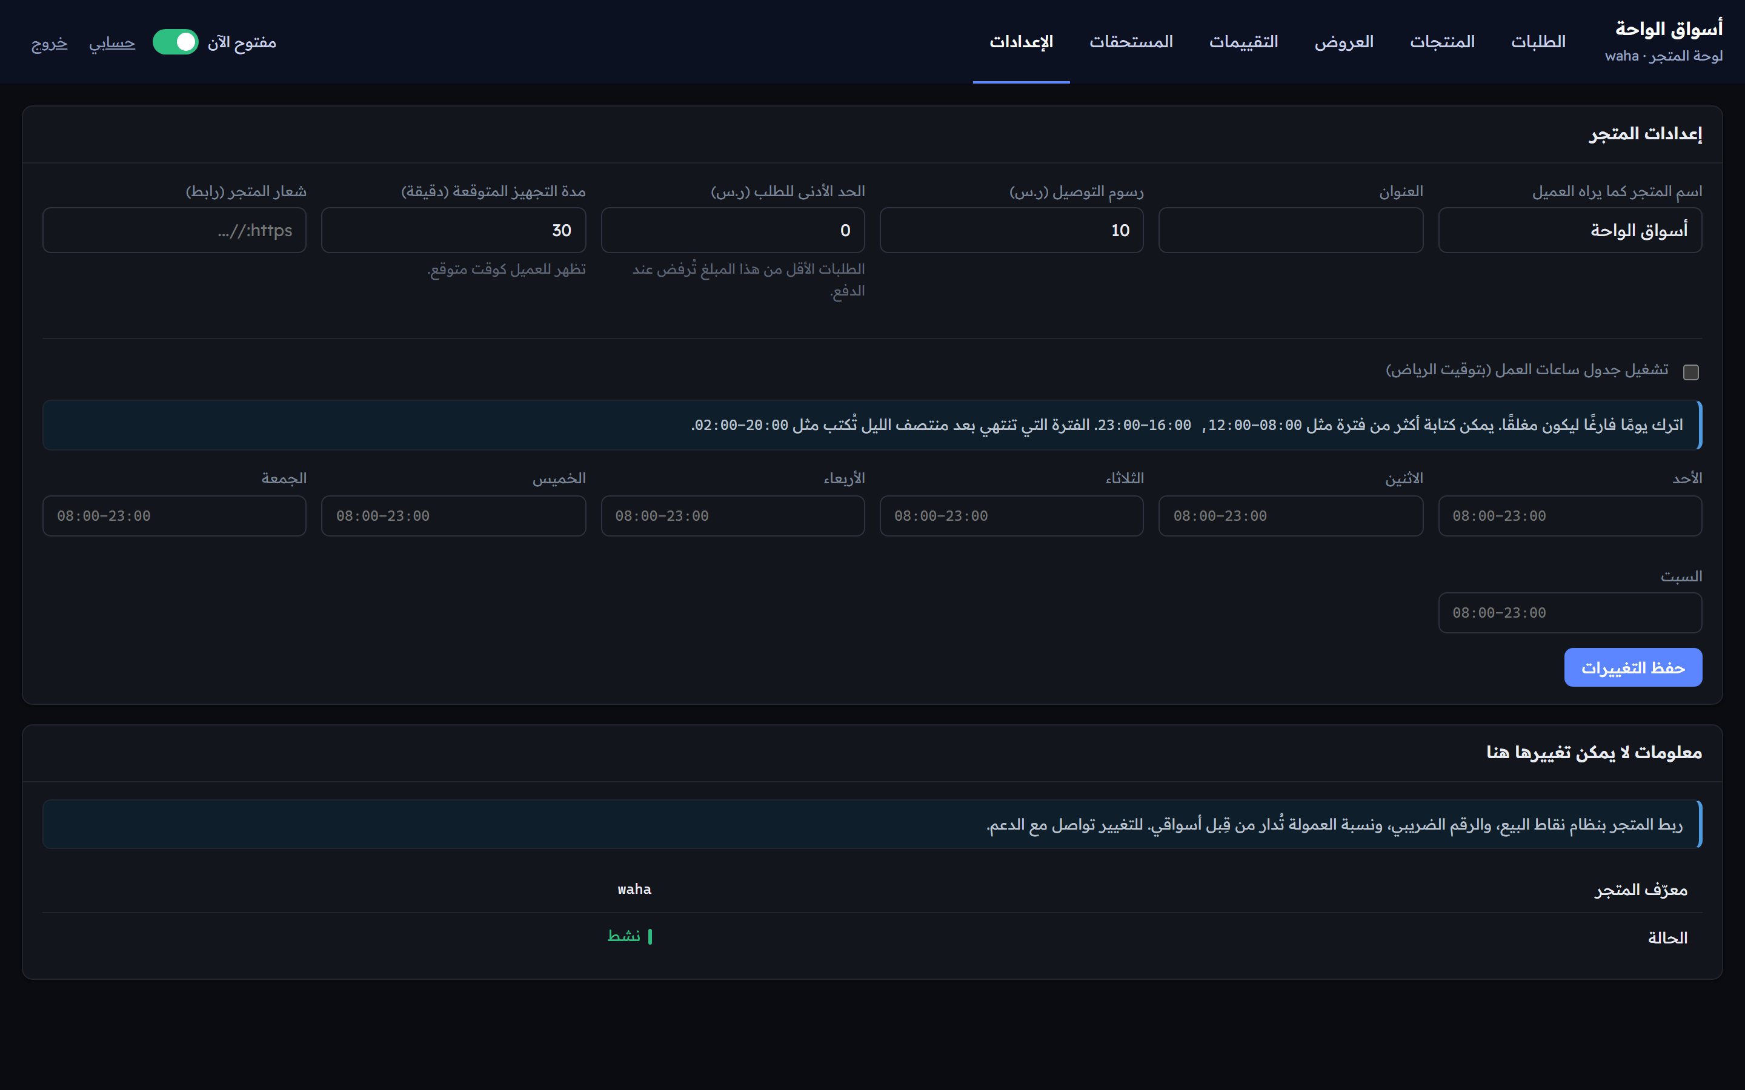Open the الطلبات tab
Screen dimensions: 1745x1090
point(1538,42)
